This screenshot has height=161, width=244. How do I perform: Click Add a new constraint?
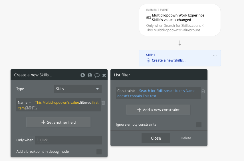click(158, 110)
